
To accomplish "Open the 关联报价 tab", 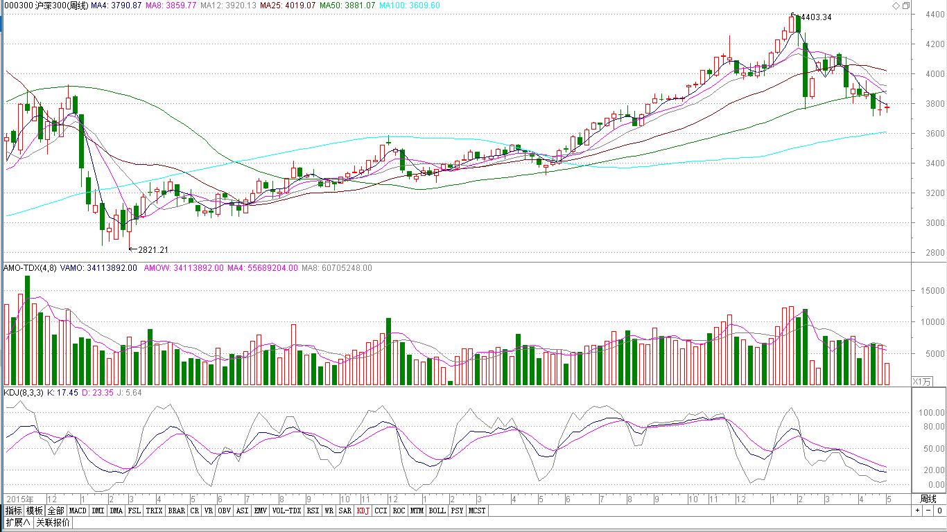I will click(x=53, y=522).
